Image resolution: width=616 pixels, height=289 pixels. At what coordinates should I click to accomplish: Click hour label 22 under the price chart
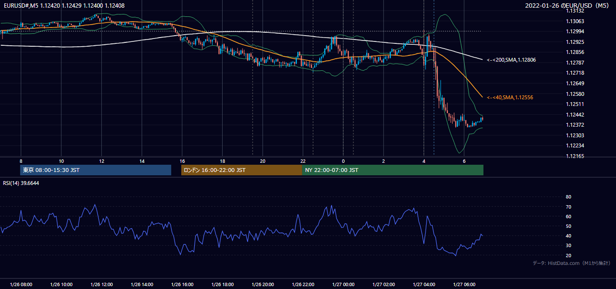pyautogui.click(x=303, y=161)
